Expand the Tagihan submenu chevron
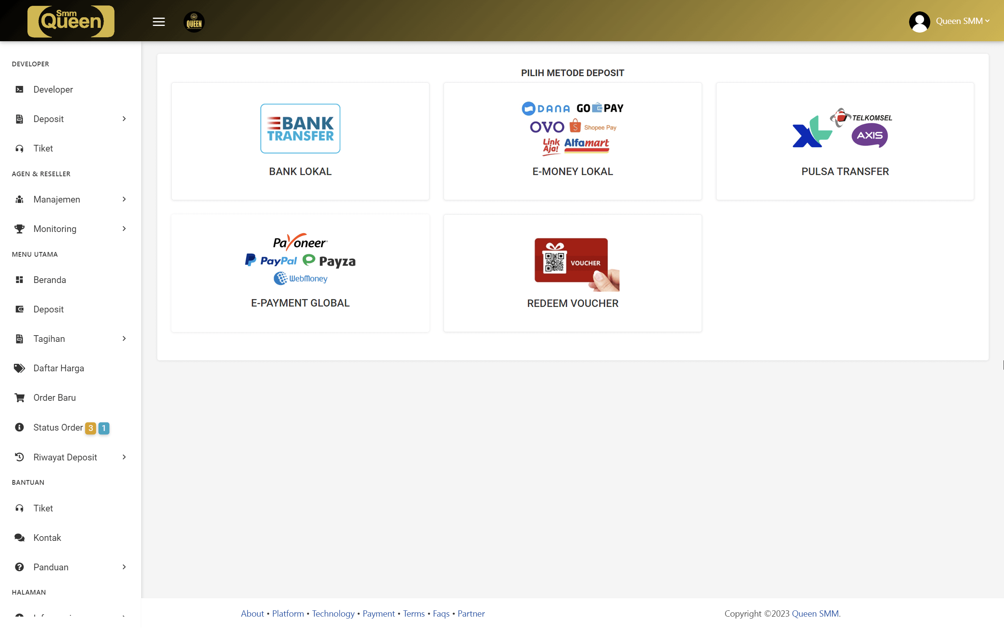 pyautogui.click(x=124, y=339)
